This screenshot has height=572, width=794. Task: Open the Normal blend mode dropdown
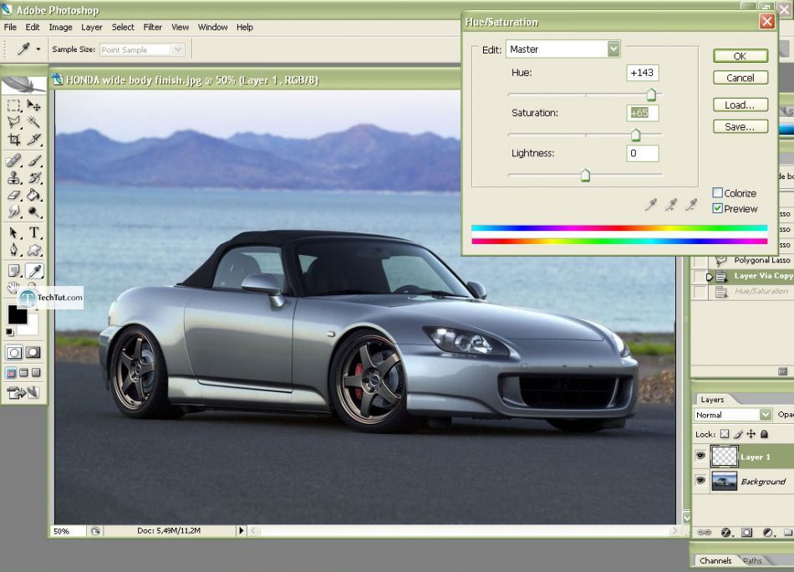tap(766, 415)
